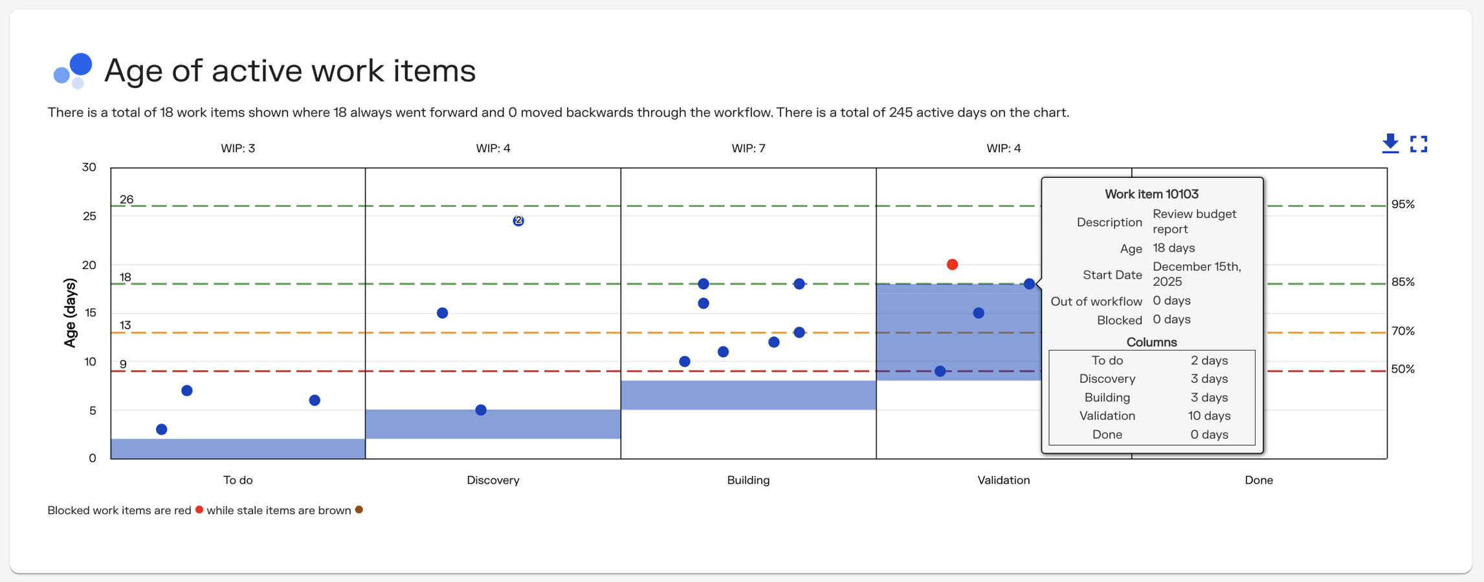Select the 18-day work item dot in Validation
This screenshot has height=582, width=1484.
[x=1030, y=282]
